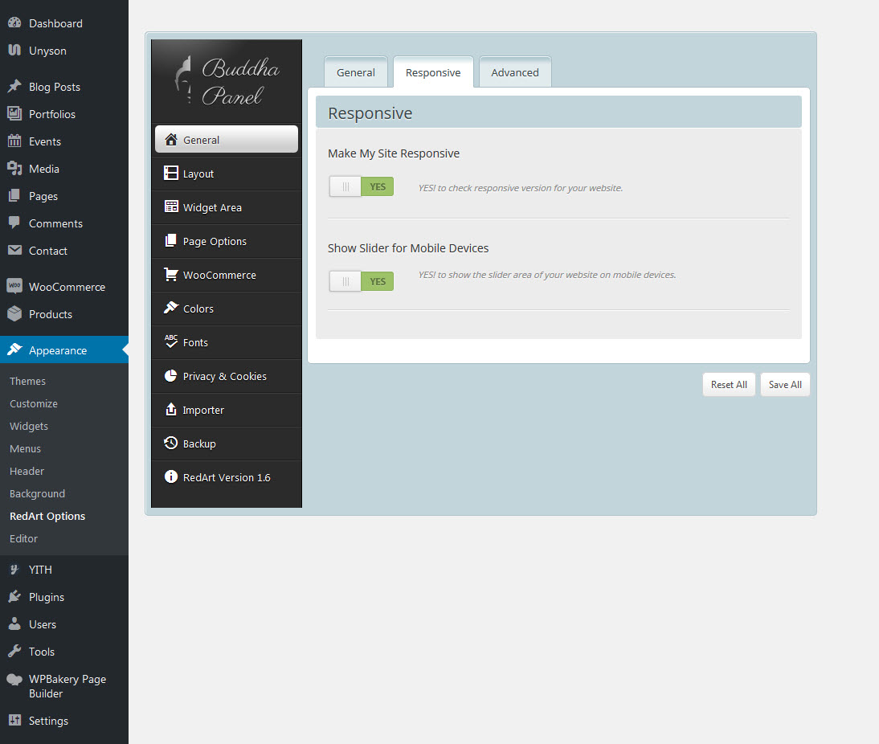
Task: Click the Backup clock icon
Action: click(x=171, y=443)
